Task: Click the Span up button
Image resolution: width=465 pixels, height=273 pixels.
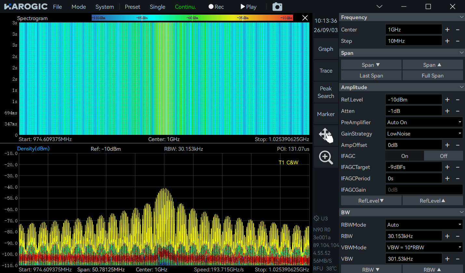Action: 432,65
